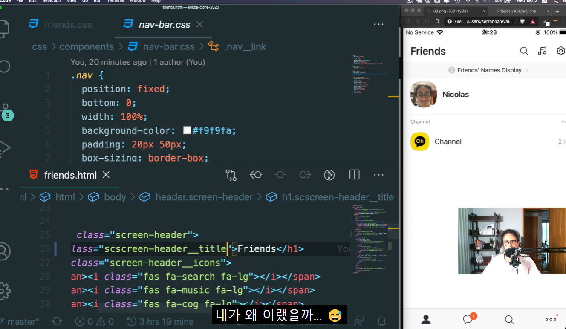The height and width of the screenshot is (329, 566).
Task: Tap the music note icon in Friends header
Action: 542,51
